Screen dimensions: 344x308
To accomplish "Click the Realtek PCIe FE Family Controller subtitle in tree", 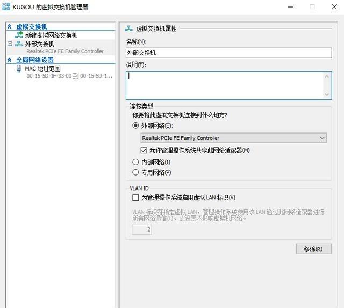I will 65,51.
